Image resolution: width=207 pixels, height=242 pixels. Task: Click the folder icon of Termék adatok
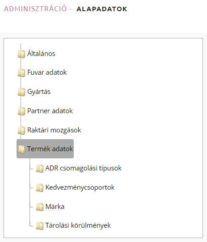coord(21,149)
